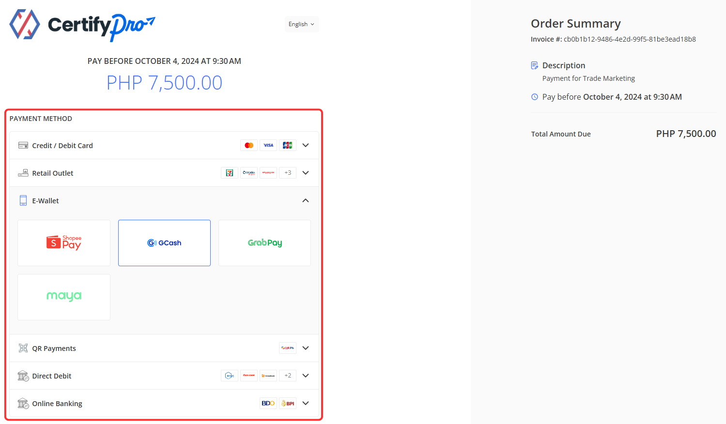726x424 pixels.
Task: Click the Cebuana Lhuillier outlet icon
Action: click(249, 173)
